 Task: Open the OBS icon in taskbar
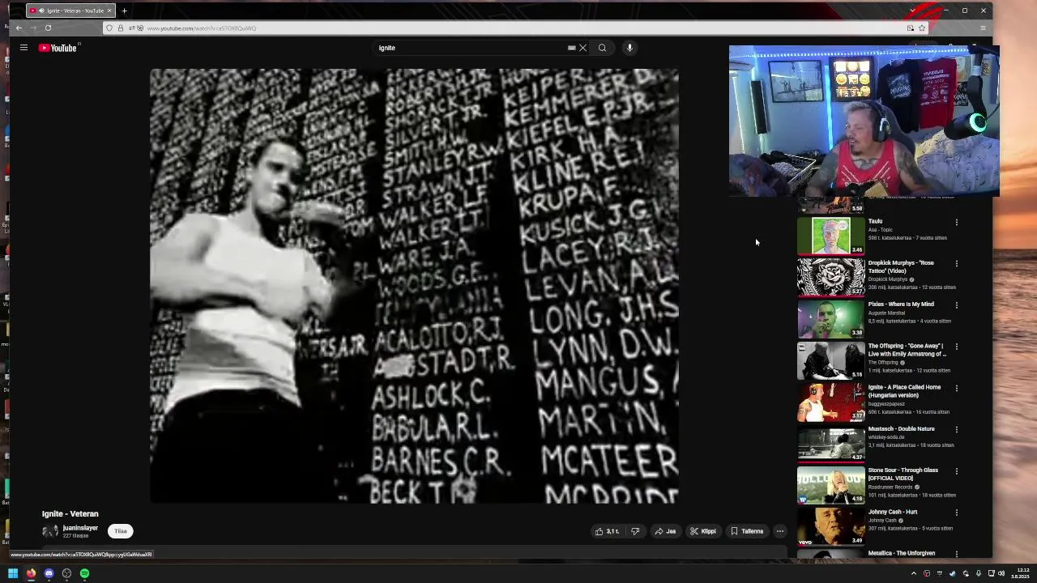tap(66, 573)
